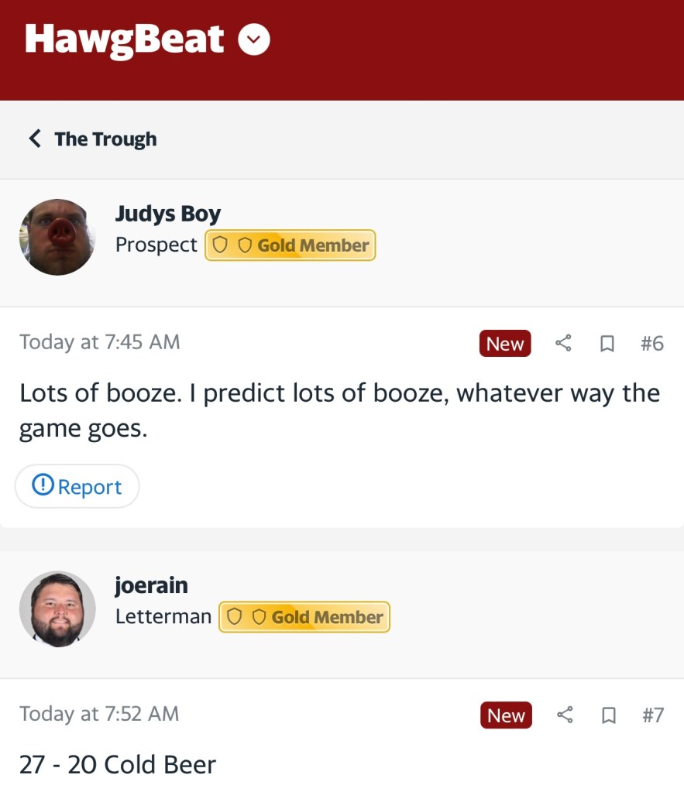684x792 pixels.
Task: Tap the back arrow beside The Trough
Action: pyautogui.click(x=34, y=139)
